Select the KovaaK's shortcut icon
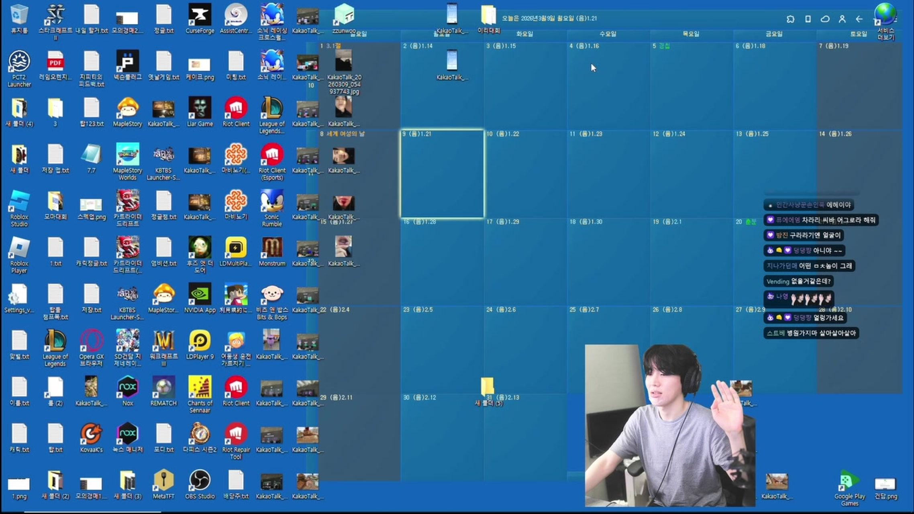This screenshot has height=514, width=914. pyautogui.click(x=91, y=434)
